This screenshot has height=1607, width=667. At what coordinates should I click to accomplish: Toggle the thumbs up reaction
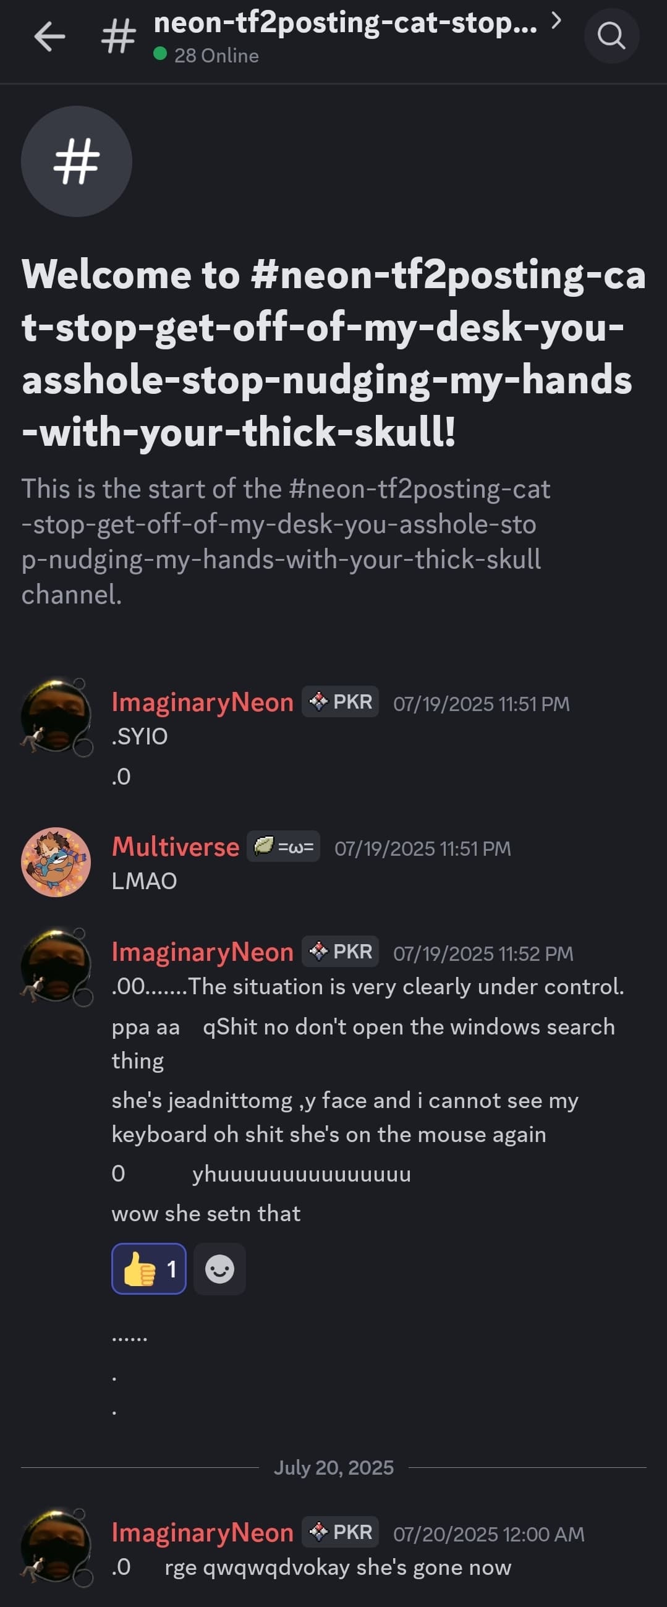pyautogui.click(x=149, y=1269)
